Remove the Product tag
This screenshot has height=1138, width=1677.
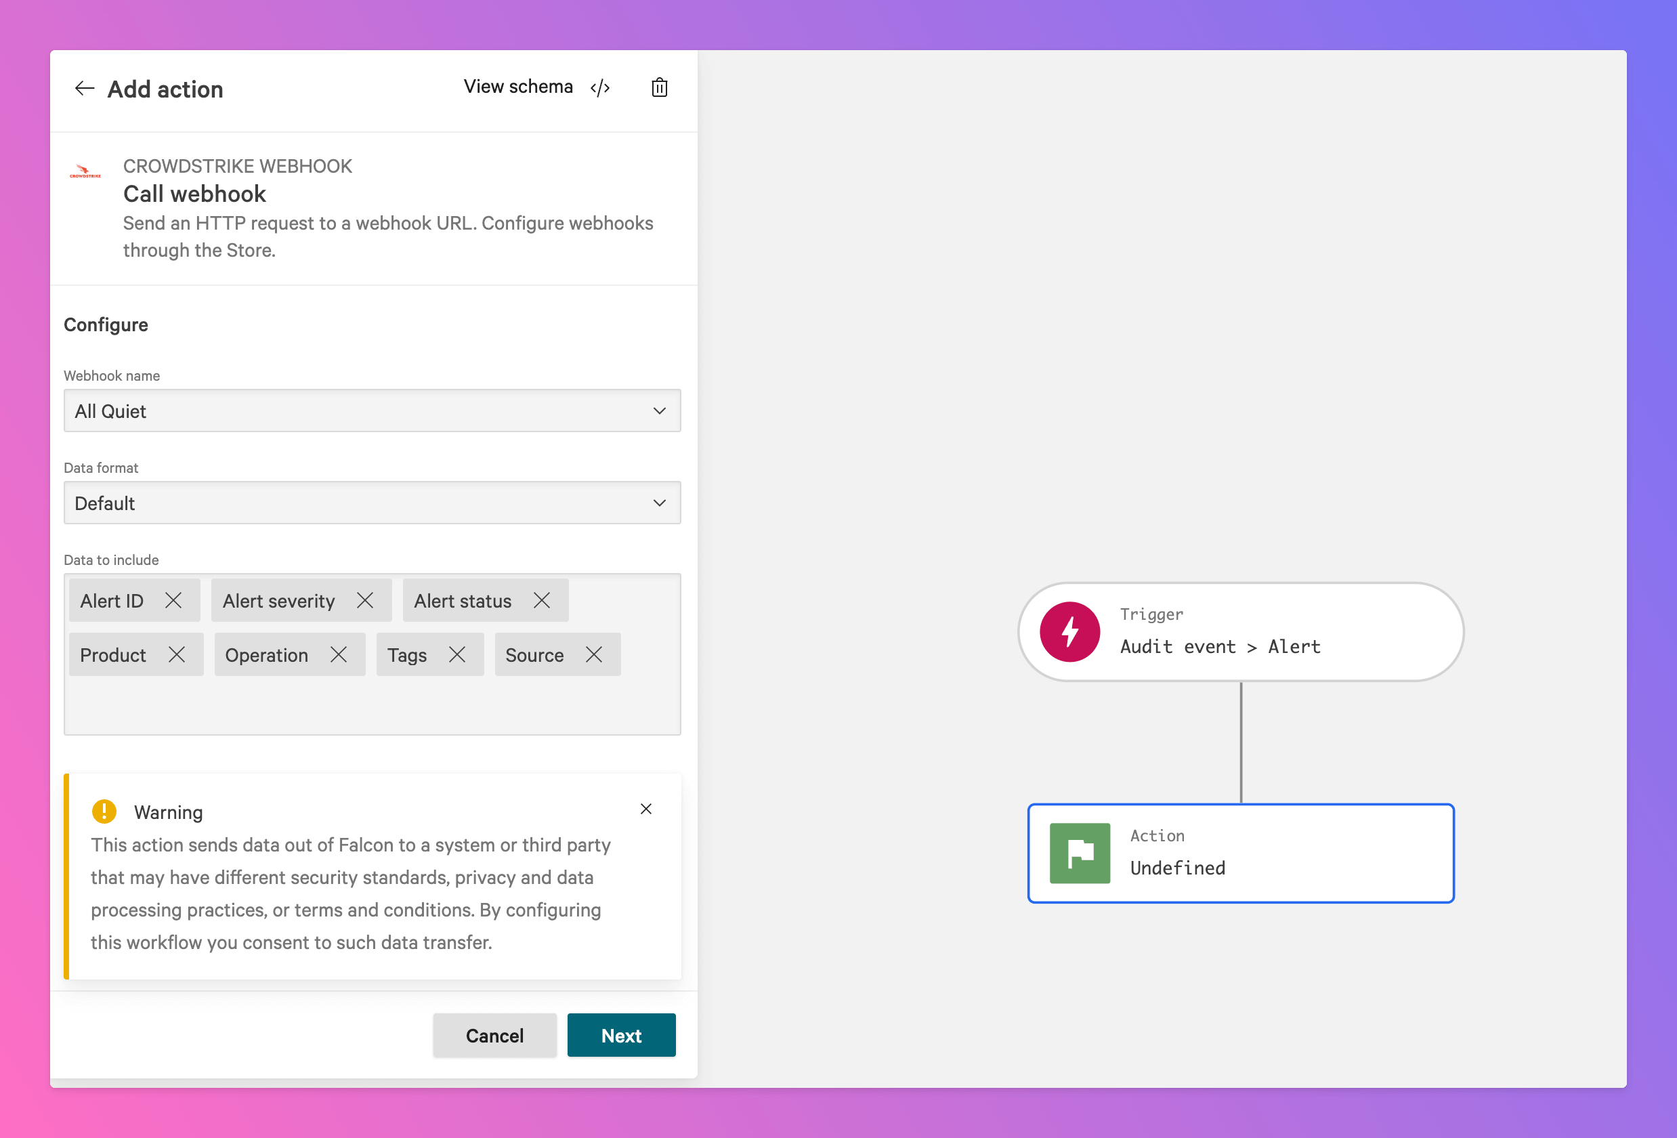tap(177, 654)
